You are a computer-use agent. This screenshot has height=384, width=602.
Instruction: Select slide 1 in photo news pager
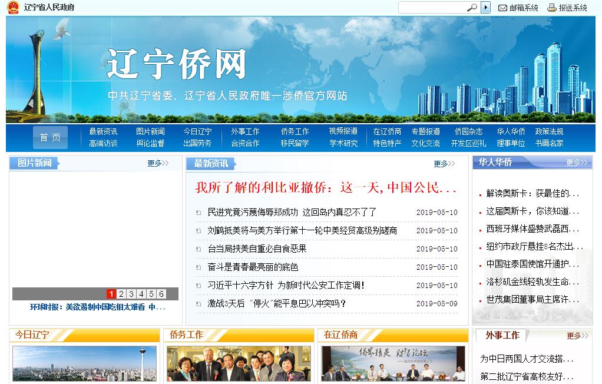(x=111, y=294)
